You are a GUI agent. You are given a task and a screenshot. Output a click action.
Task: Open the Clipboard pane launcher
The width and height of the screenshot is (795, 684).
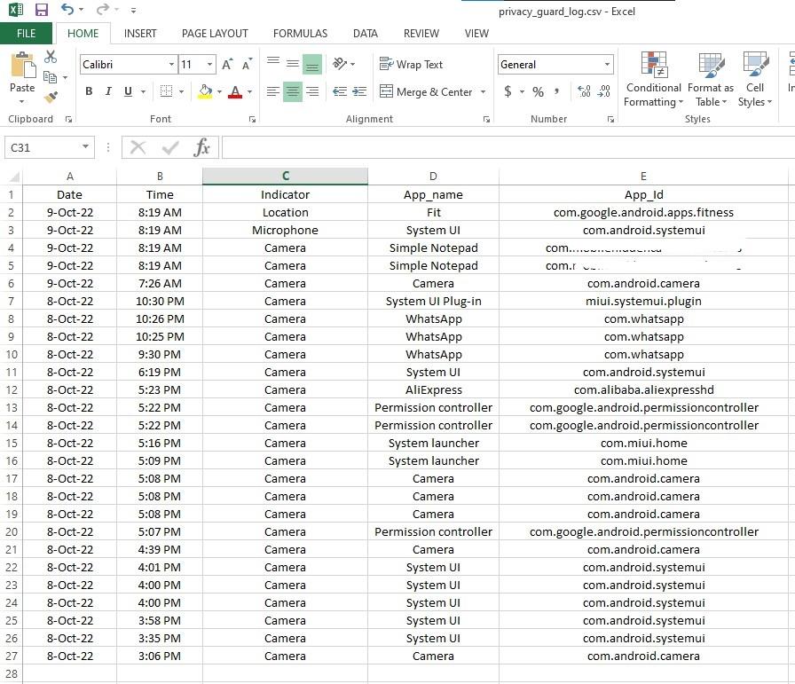click(x=68, y=119)
